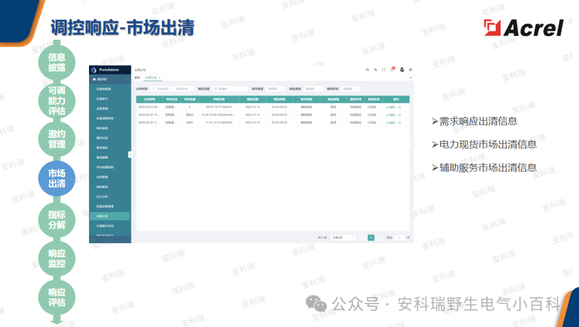Click the search magnifier icon in header
The image size is (579, 327).
(367, 70)
